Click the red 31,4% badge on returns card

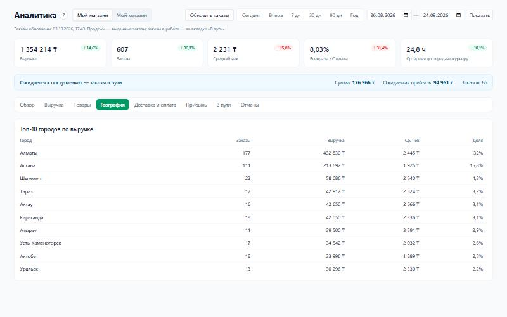click(x=380, y=48)
